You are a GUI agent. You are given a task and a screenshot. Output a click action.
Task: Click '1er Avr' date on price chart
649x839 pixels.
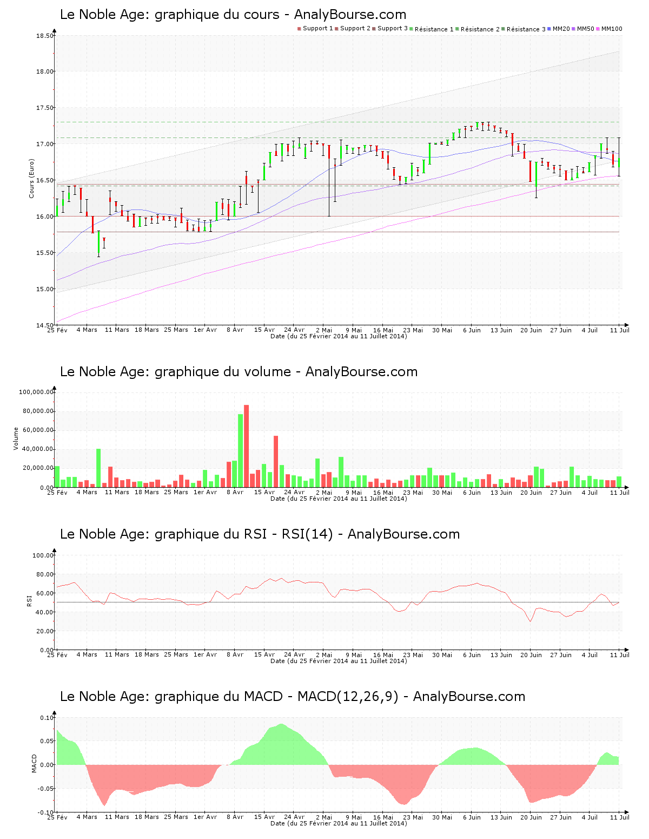(206, 330)
